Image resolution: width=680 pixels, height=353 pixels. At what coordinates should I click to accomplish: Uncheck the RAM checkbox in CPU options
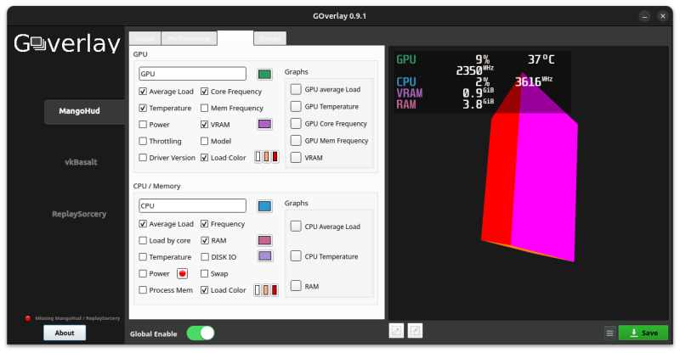tap(204, 240)
